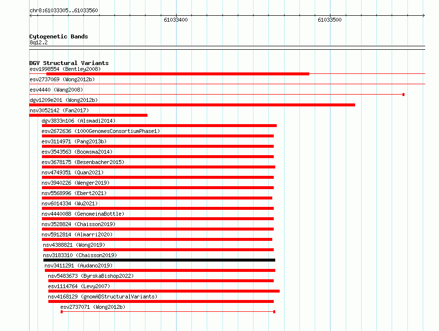Click the right end marker of esv2737071
Screen dimensions: 439x331
[274, 312]
